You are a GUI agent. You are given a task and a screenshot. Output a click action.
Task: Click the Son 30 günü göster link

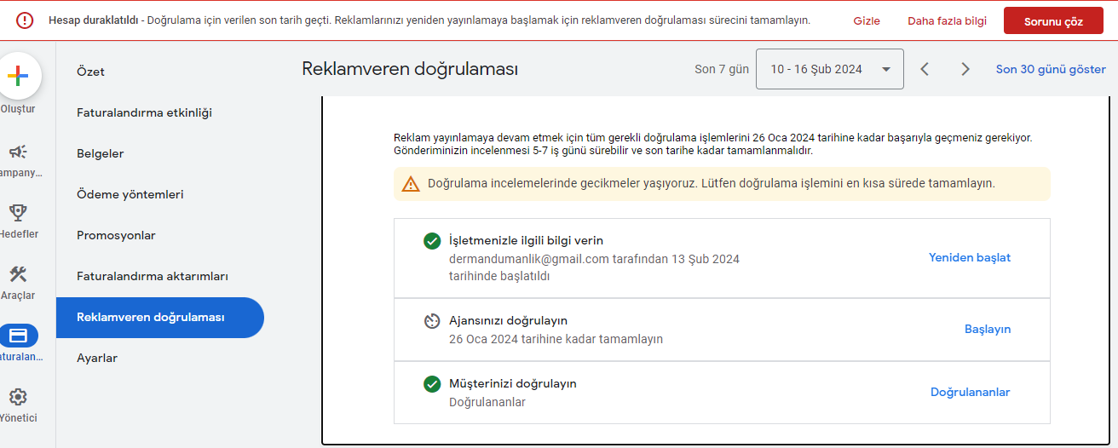pyautogui.click(x=1051, y=69)
